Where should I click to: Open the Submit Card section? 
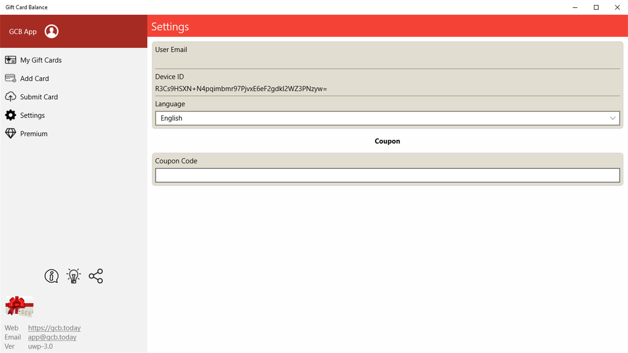coord(39,96)
